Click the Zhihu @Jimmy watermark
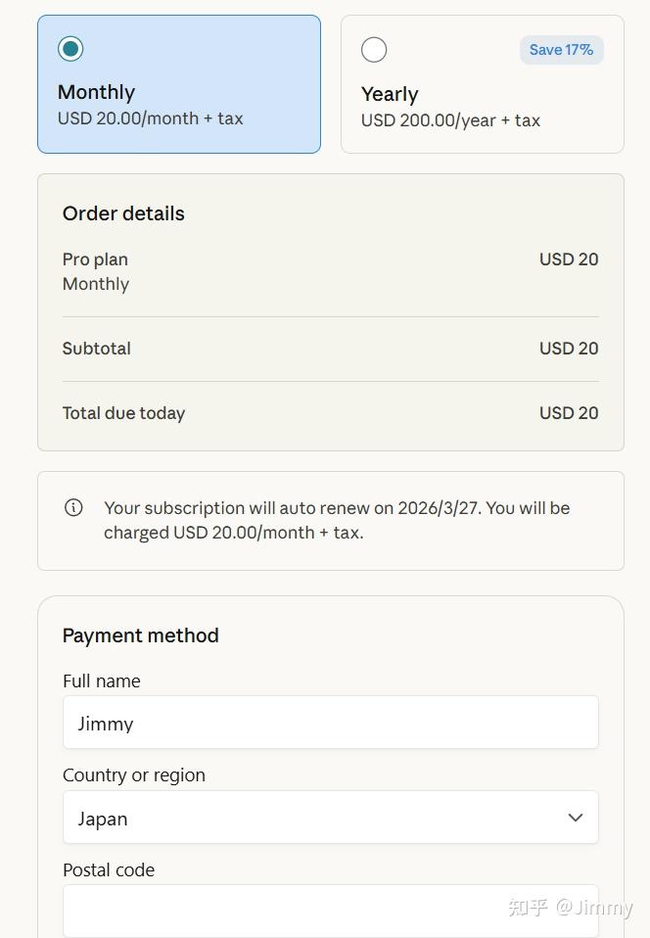The height and width of the screenshot is (938, 650). [571, 908]
